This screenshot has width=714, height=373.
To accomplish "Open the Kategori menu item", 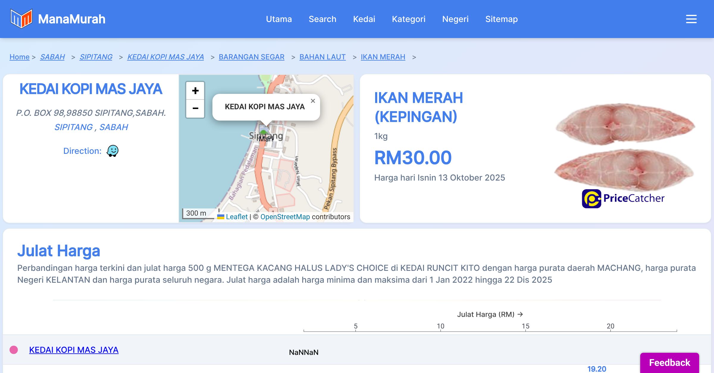I will tap(408, 19).
